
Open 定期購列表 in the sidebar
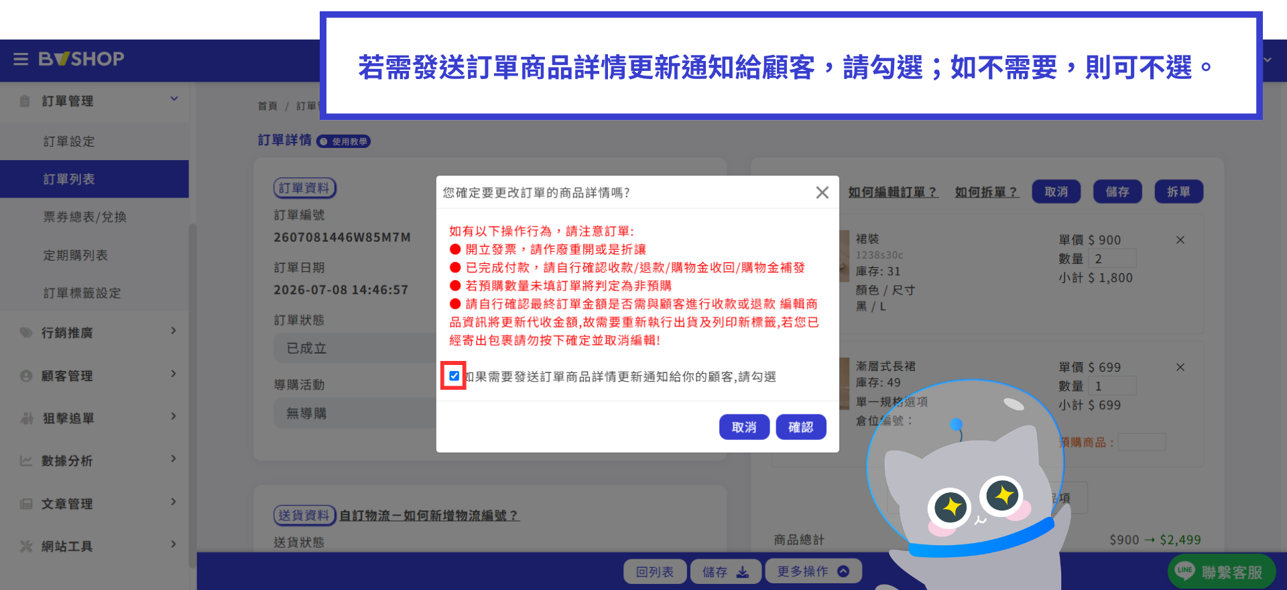click(x=94, y=255)
